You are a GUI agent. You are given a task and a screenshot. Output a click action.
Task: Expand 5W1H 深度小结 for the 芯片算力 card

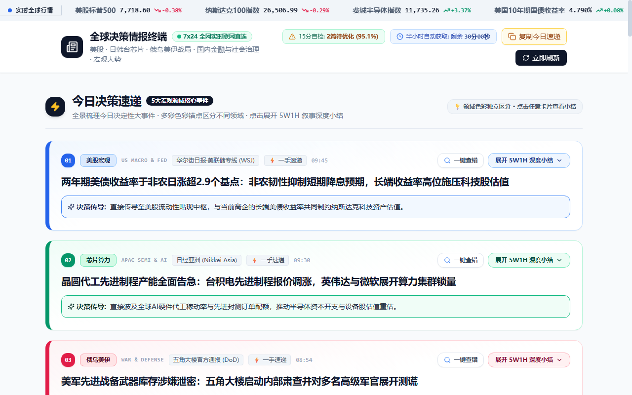point(529,260)
